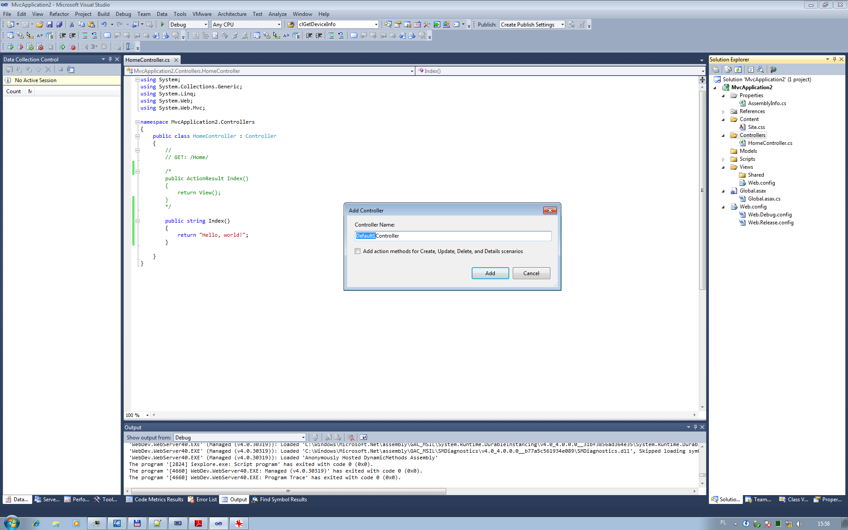This screenshot has height=530, width=848.
Task: Click Toggle Word Wrap icon in Output toolbar
Action: [x=363, y=437]
